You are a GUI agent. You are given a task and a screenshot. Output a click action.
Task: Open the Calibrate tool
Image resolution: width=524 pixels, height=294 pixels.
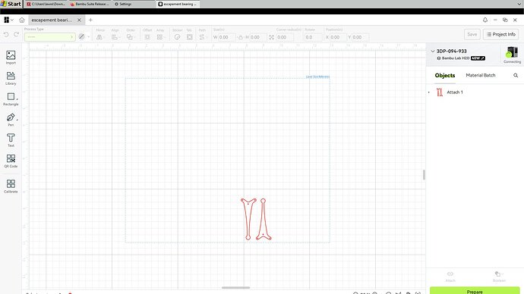[x=11, y=186]
